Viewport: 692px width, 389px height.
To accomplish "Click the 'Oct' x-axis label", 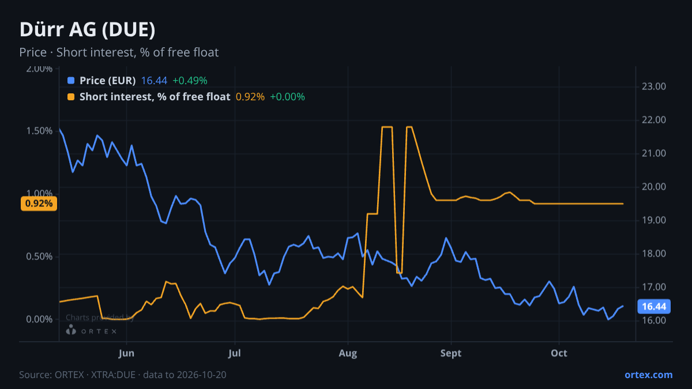I will tap(559, 353).
